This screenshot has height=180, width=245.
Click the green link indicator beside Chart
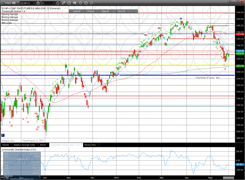[x=2, y=3]
